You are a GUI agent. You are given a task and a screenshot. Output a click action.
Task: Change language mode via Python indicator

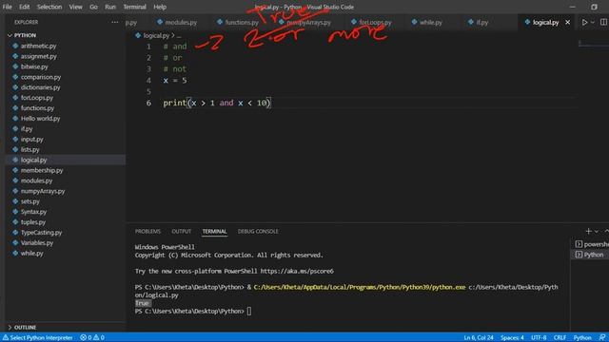click(x=582, y=338)
